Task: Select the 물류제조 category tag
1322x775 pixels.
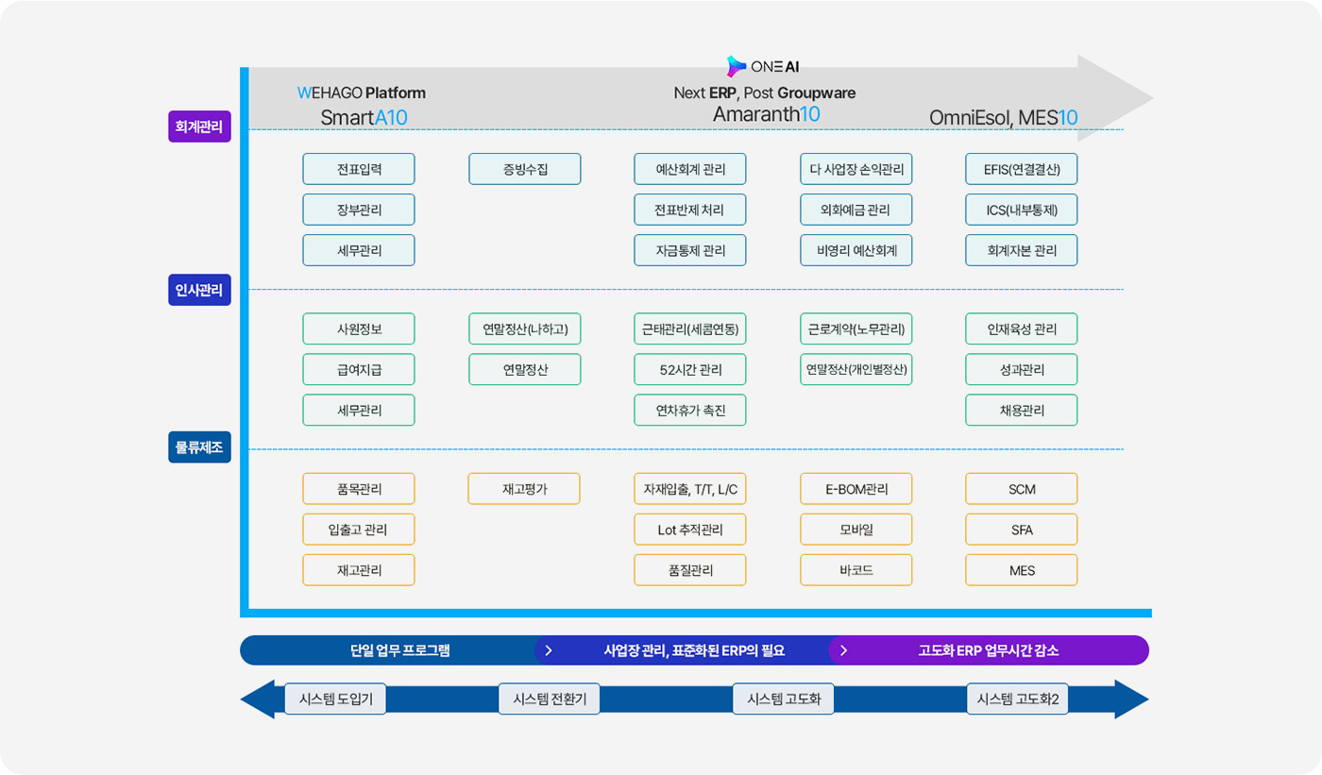Action: pyautogui.click(x=199, y=447)
